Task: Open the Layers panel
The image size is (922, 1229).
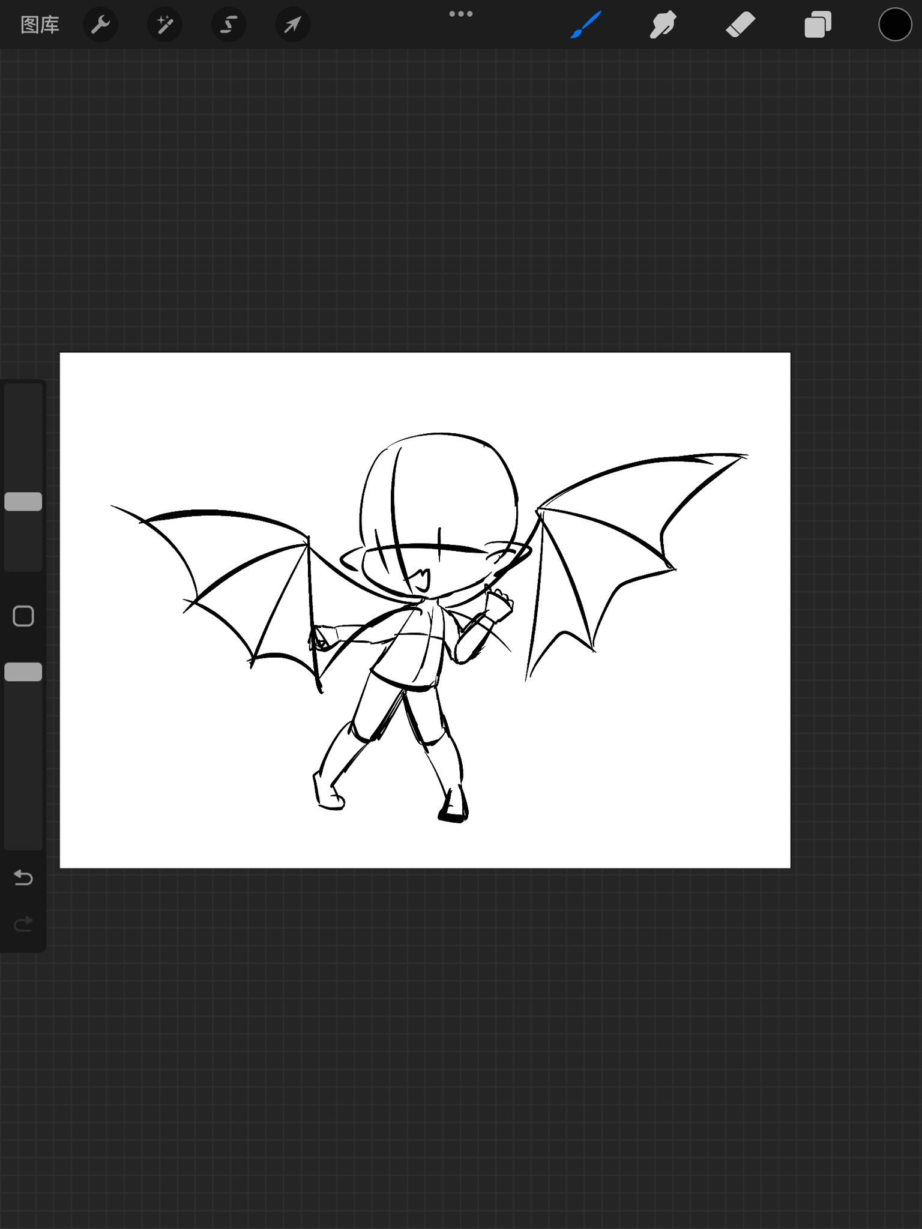Action: [818, 25]
